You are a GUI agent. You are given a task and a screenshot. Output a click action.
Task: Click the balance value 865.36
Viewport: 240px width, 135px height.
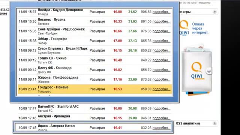[146, 41]
